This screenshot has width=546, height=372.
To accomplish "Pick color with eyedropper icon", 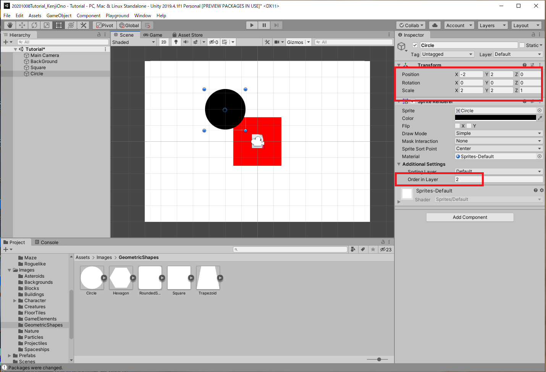I will coord(540,118).
